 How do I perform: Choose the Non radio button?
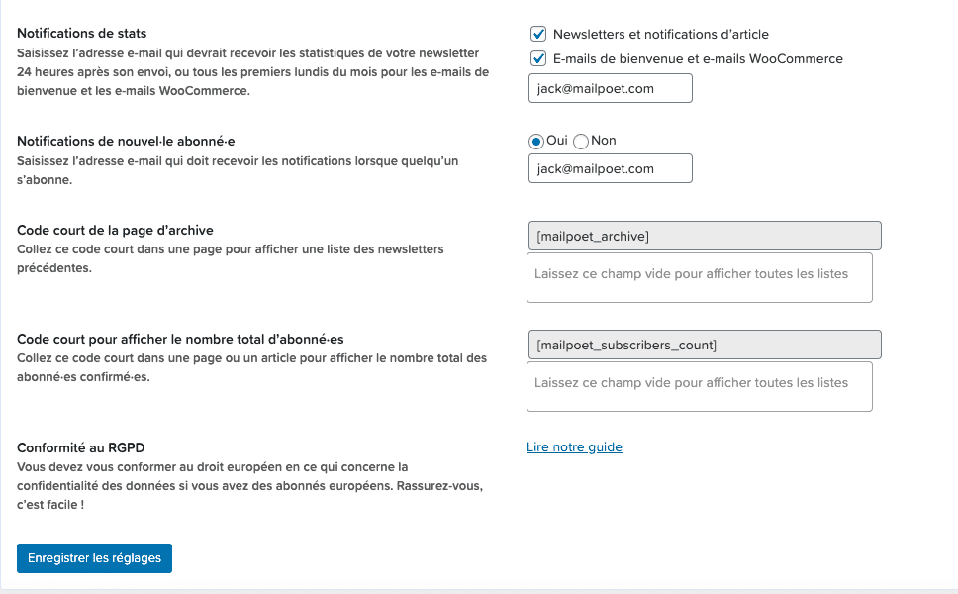pyautogui.click(x=581, y=141)
